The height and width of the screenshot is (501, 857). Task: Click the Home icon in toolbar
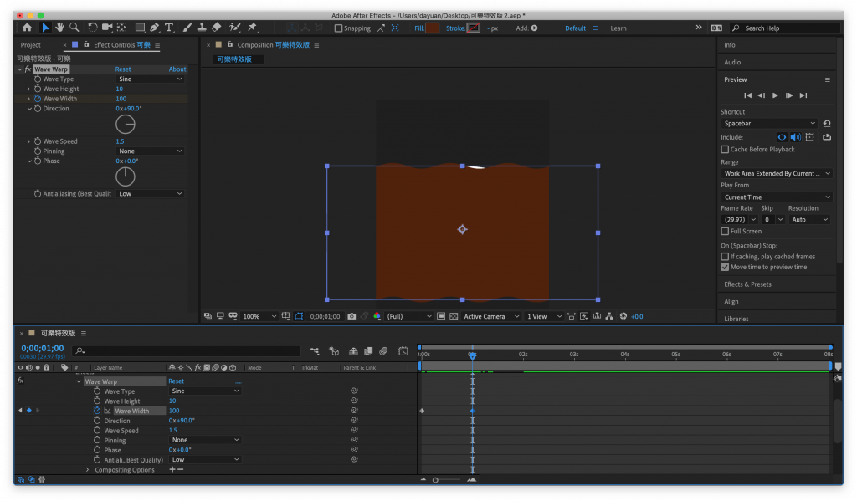pyautogui.click(x=27, y=28)
